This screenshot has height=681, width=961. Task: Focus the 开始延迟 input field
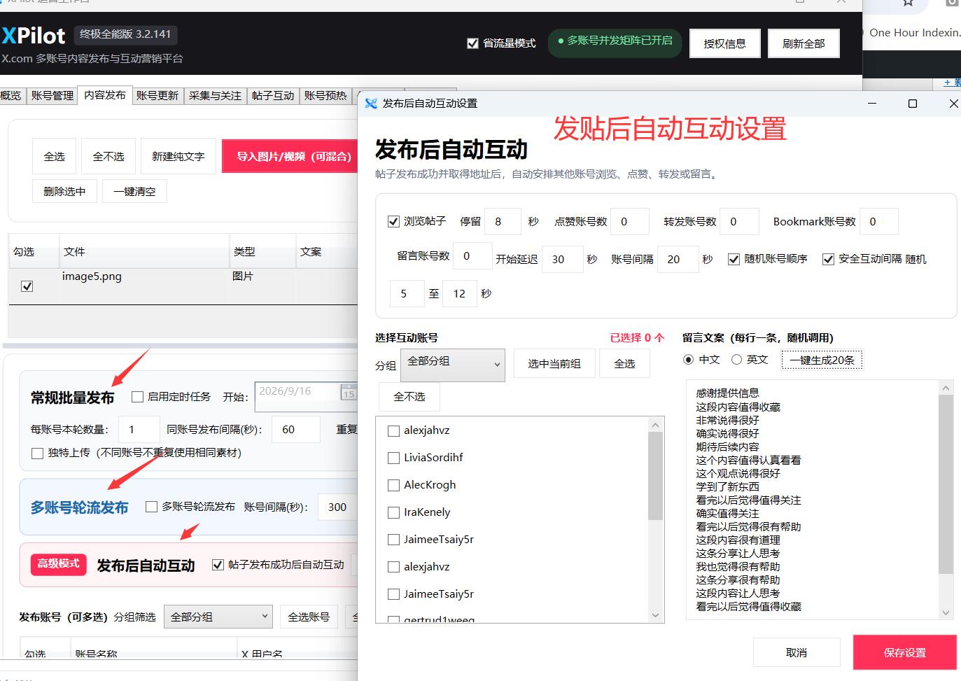tap(564, 259)
